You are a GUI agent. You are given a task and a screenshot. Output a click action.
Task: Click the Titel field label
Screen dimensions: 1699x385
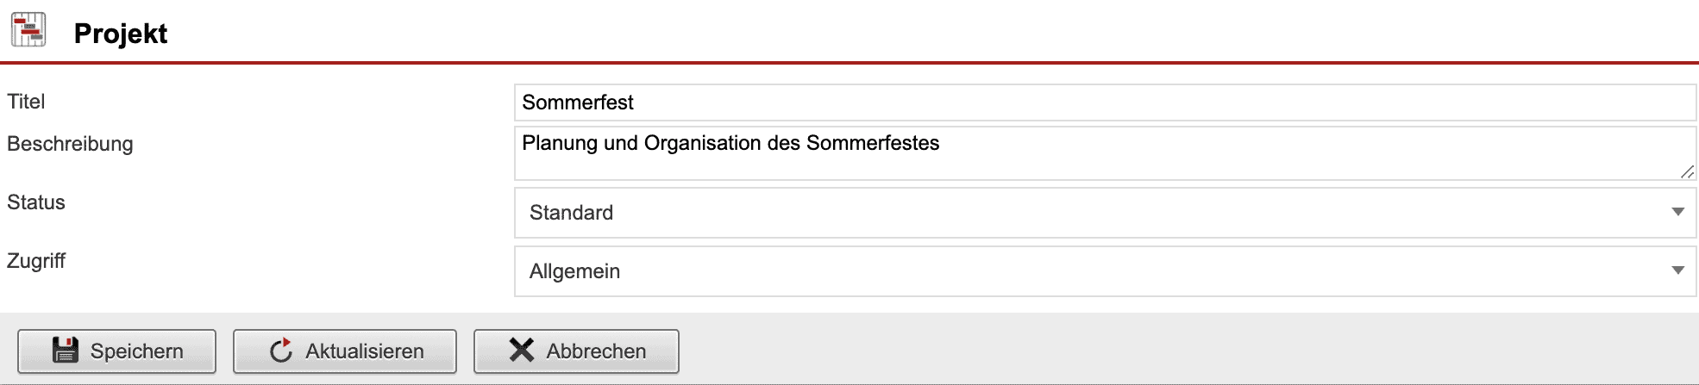[x=26, y=102]
